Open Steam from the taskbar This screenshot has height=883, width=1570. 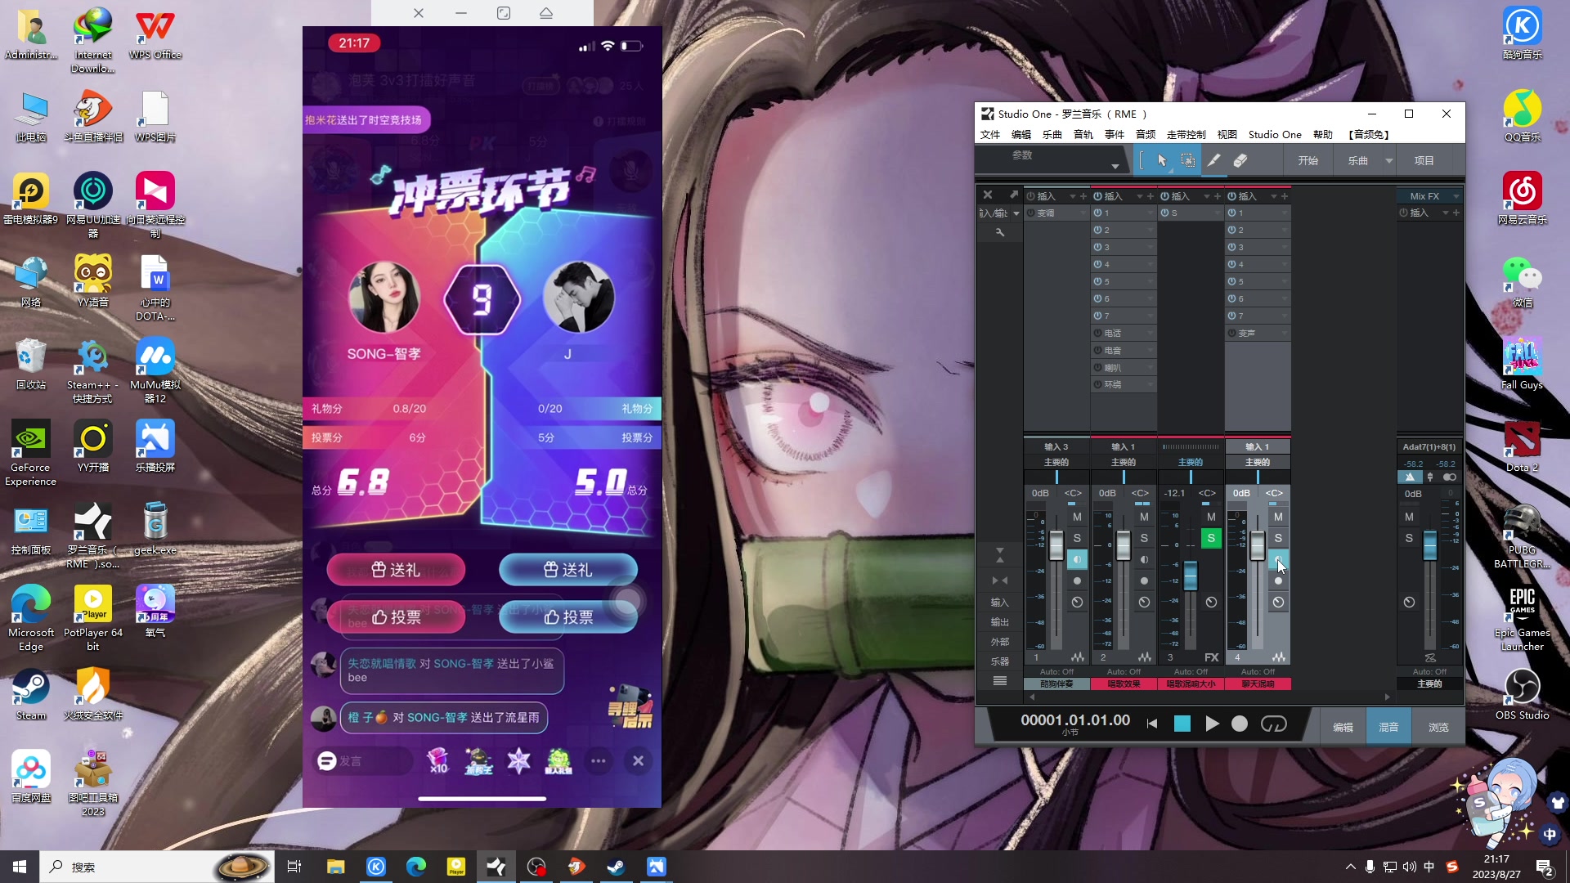[616, 867]
